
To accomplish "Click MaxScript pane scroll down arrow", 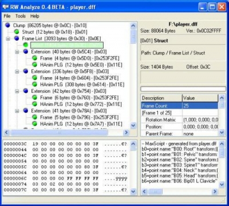I will point(222,184).
